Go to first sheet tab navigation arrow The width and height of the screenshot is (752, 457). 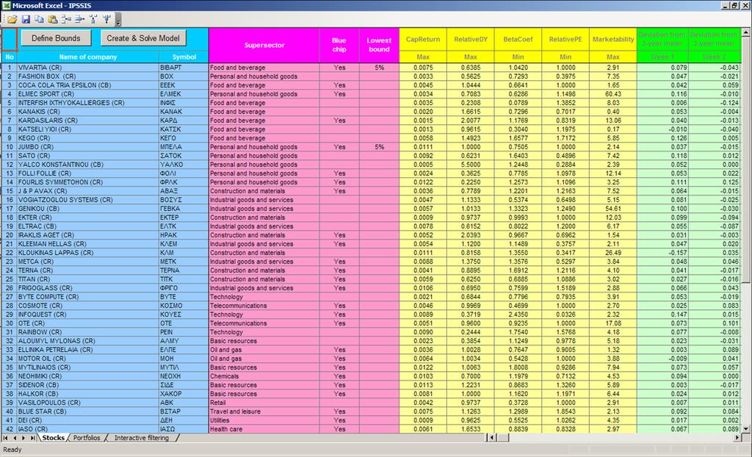5,438
